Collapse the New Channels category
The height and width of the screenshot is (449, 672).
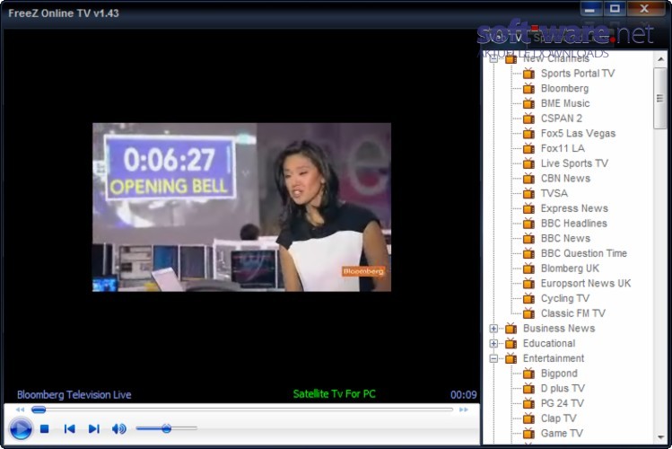pyautogui.click(x=493, y=58)
